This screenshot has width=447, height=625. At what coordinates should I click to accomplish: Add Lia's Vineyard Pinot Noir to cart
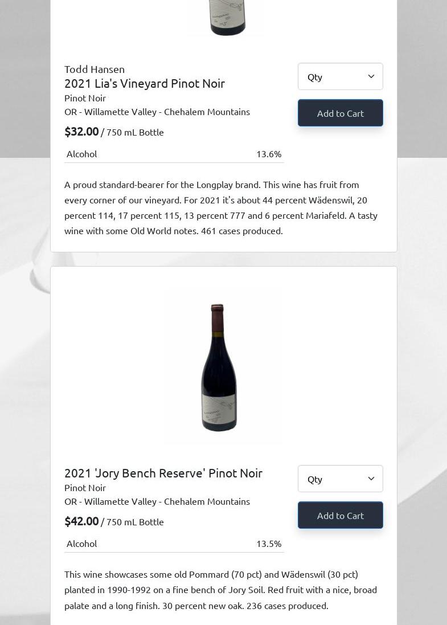340,113
